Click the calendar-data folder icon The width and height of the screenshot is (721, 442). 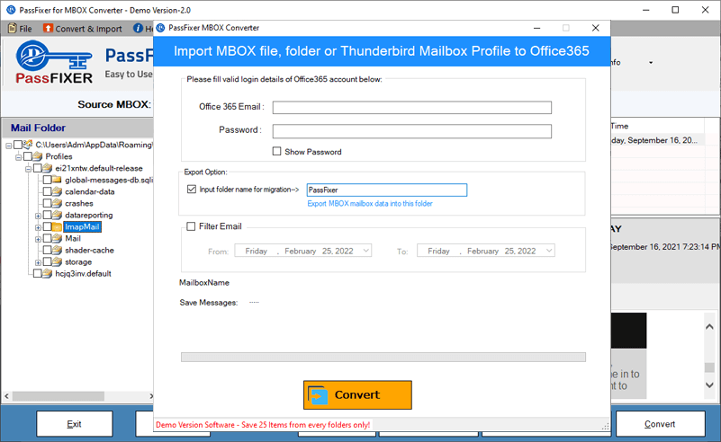[x=57, y=191]
